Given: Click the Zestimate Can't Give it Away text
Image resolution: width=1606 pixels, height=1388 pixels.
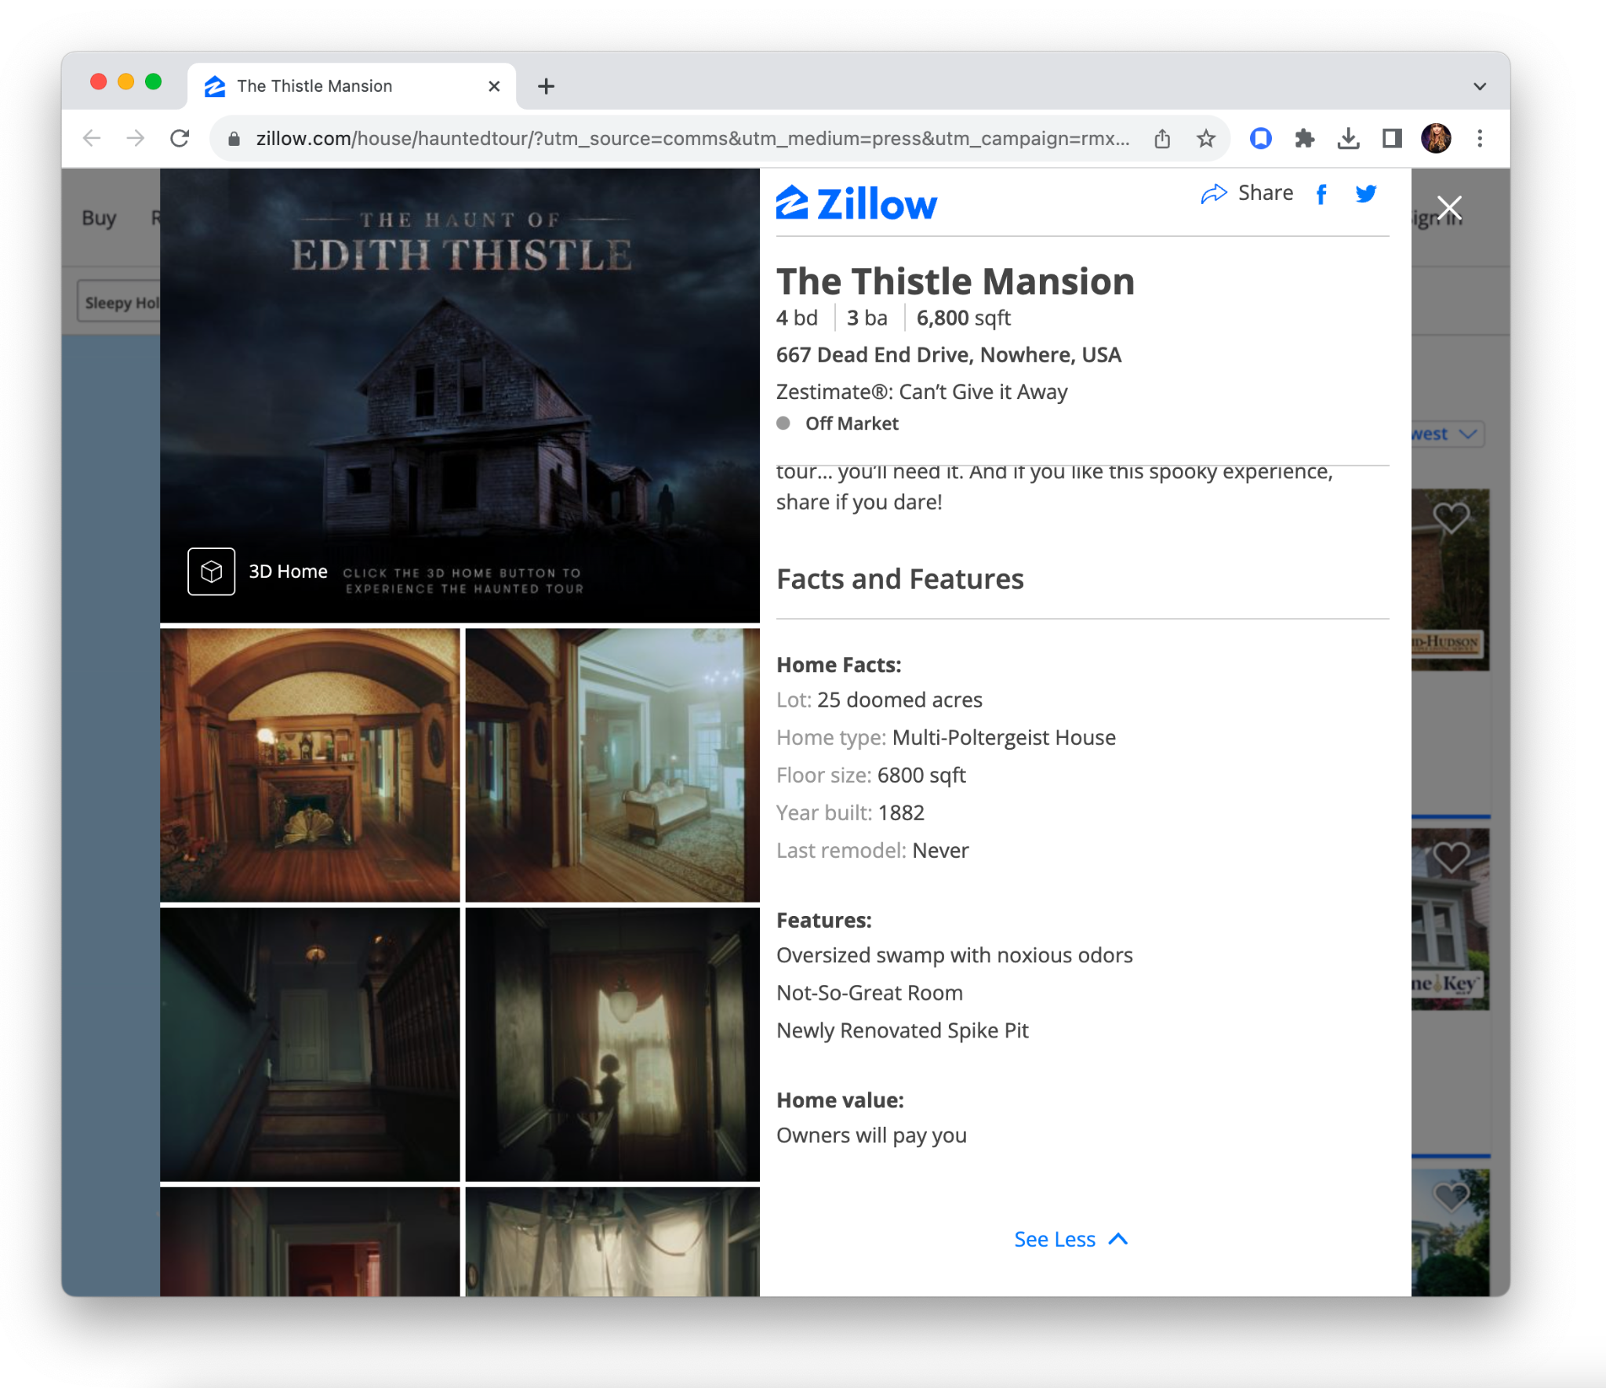Looking at the screenshot, I should pos(921,391).
